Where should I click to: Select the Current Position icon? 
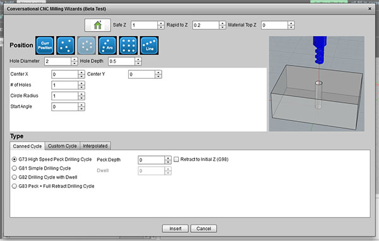(x=45, y=45)
